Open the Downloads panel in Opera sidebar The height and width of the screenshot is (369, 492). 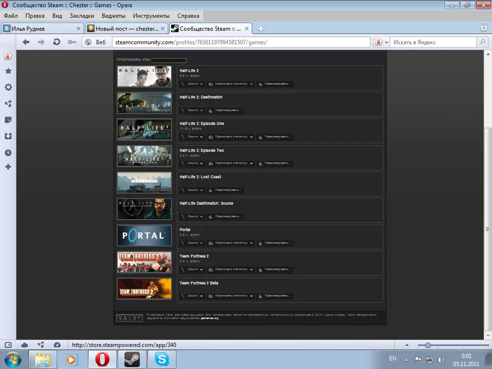pos(8,136)
